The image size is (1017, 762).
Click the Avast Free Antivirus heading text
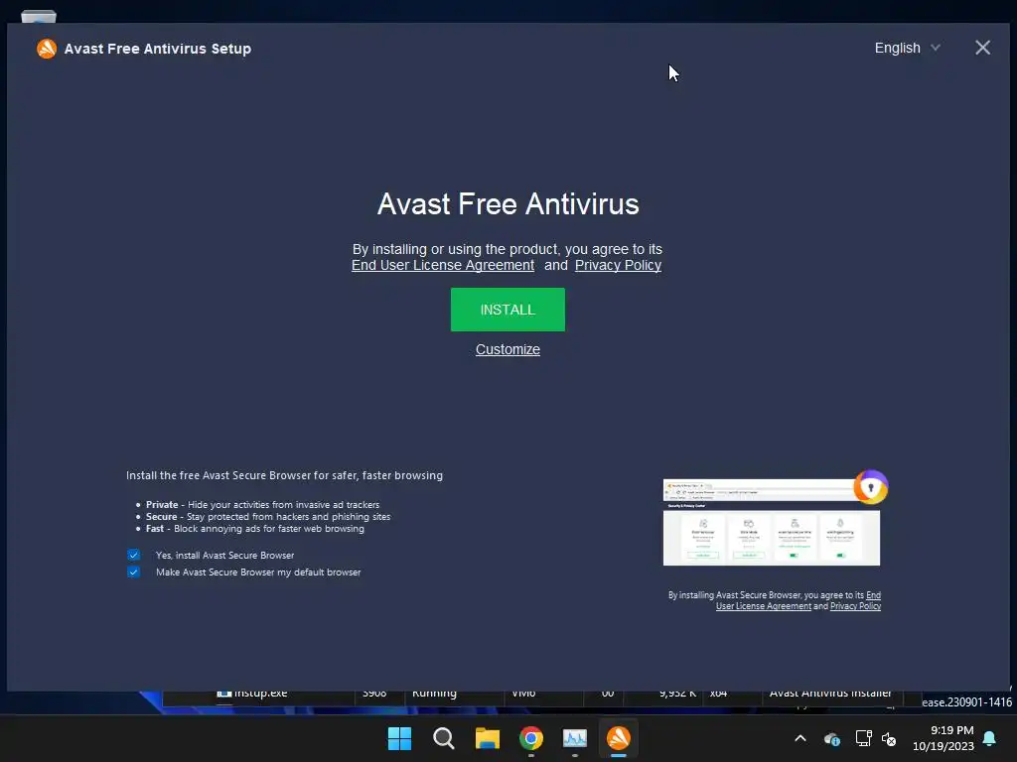click(508, 204)
